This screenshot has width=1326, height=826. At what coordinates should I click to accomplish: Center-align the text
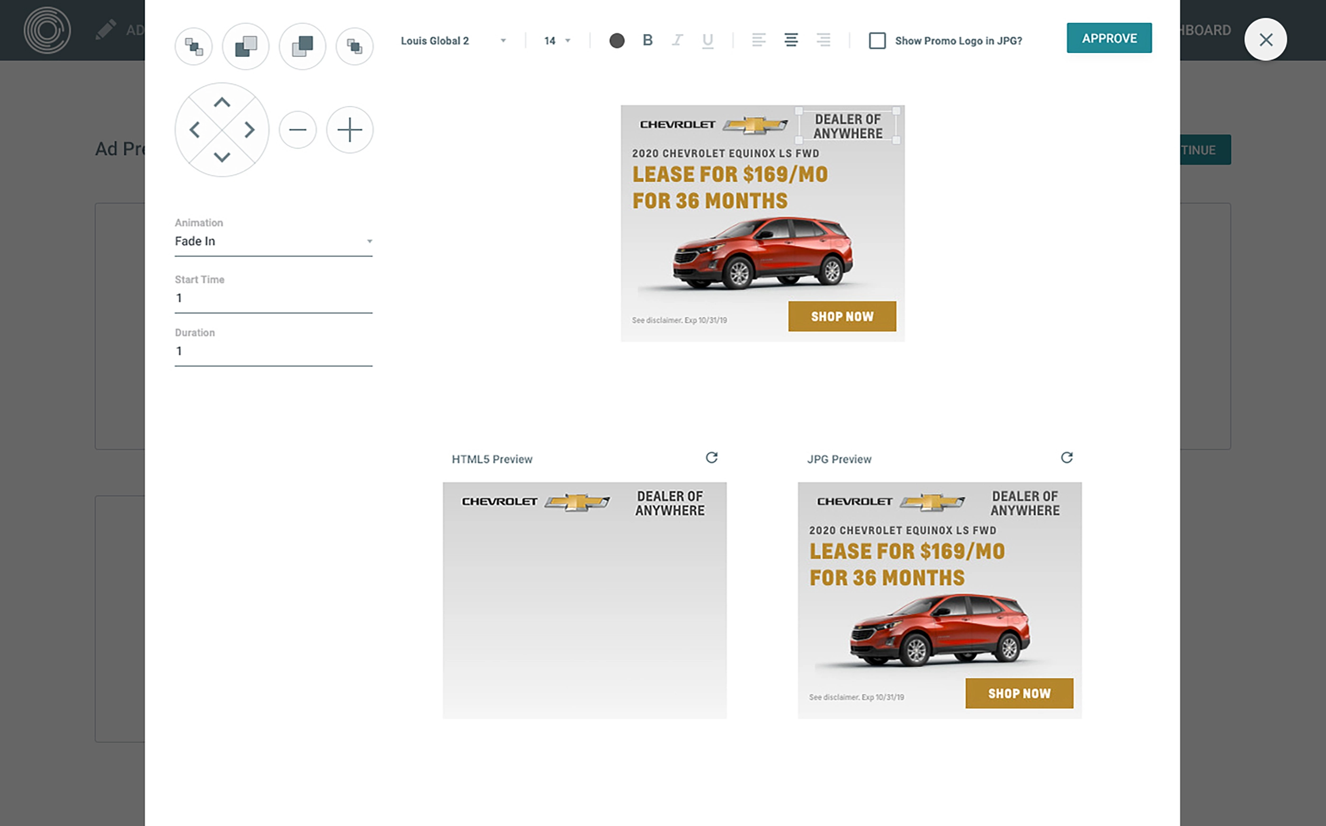point(791,40)
